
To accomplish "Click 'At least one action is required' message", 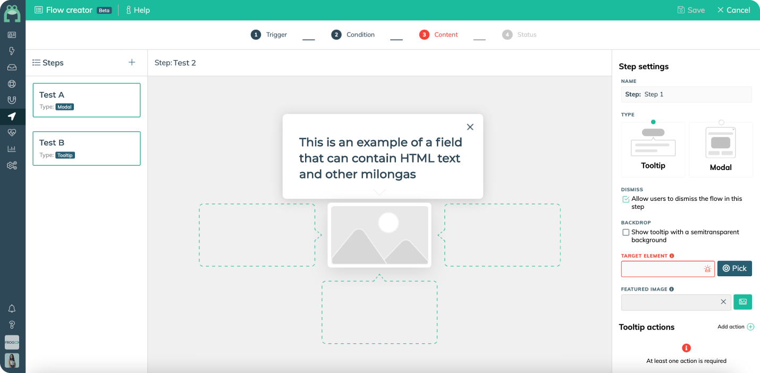I will point(686,361).
